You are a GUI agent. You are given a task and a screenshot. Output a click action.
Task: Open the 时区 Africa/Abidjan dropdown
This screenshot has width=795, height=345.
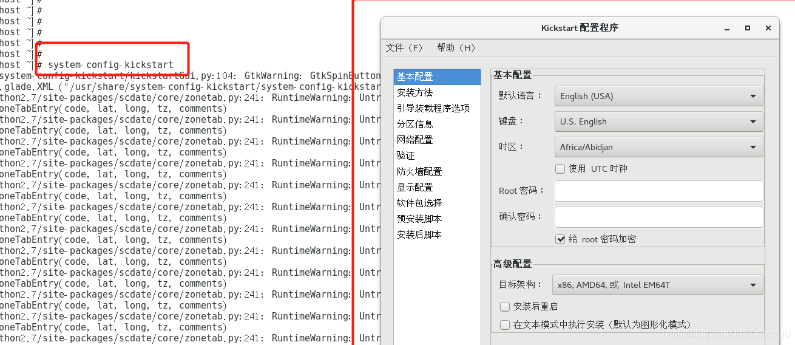click(658, 147)
